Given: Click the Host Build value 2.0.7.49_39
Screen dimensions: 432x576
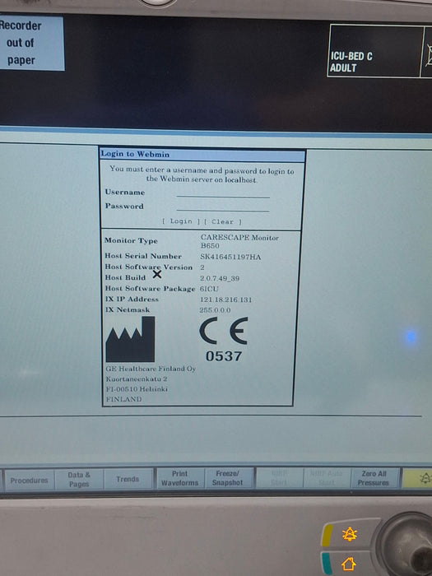Looking at the screenshot, I should click(x=220, y=278).
